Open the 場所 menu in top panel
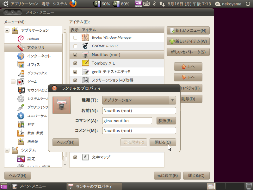 coord(45,4)
